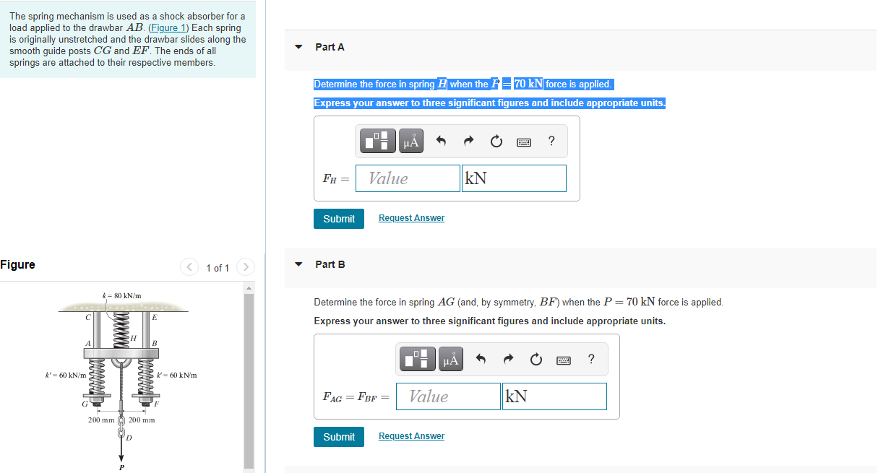Reset the Part A answer field

496,142
